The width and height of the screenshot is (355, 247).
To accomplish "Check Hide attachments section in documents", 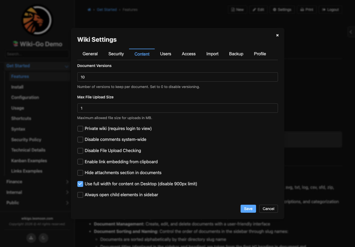I will pyautogui.click(x=80, y=173).
